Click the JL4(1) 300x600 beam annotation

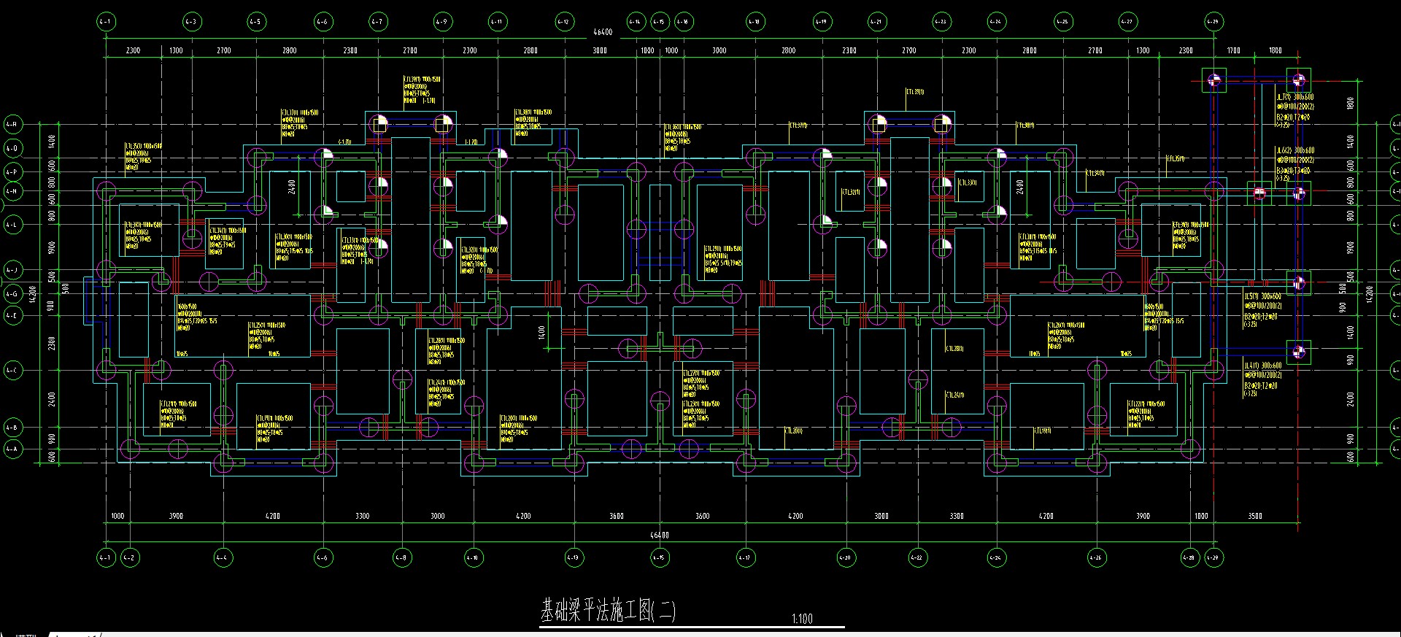tap(1263, 366)
